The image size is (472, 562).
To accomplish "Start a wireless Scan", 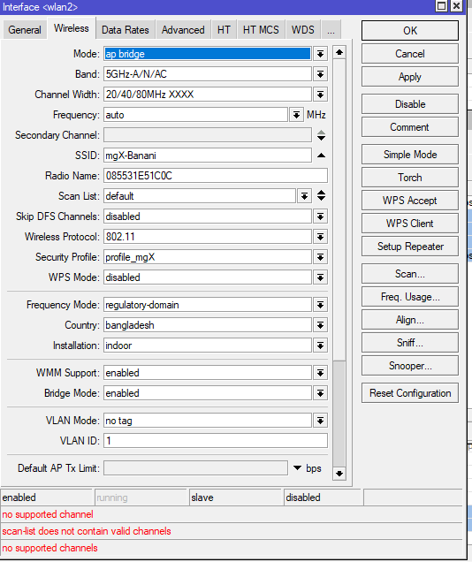I will pos(409,274).
